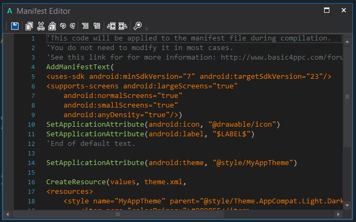Undo the last edit
The height and width of the screenshot is (222, 356).
63,26
